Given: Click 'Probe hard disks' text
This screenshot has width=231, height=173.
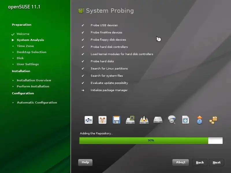Looking at the screenshot, I should 102,61.
